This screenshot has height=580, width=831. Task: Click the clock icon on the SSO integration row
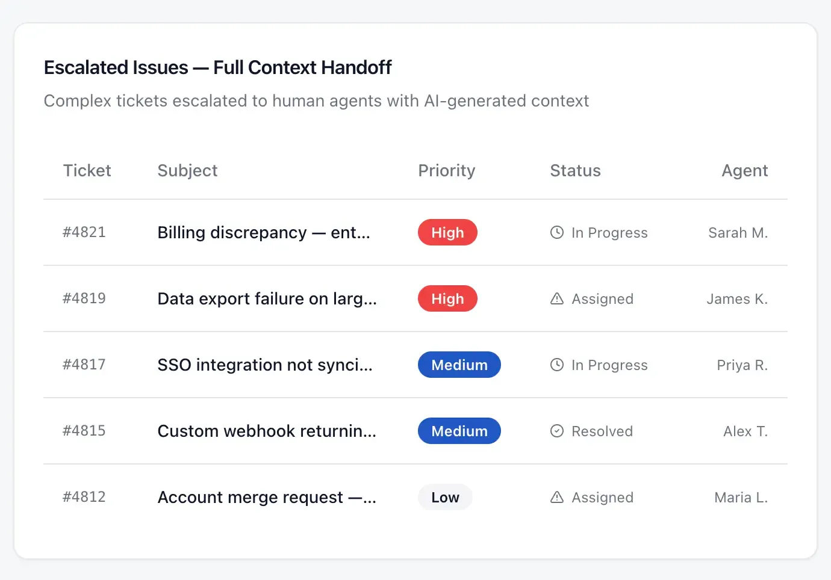click(557, 365)
